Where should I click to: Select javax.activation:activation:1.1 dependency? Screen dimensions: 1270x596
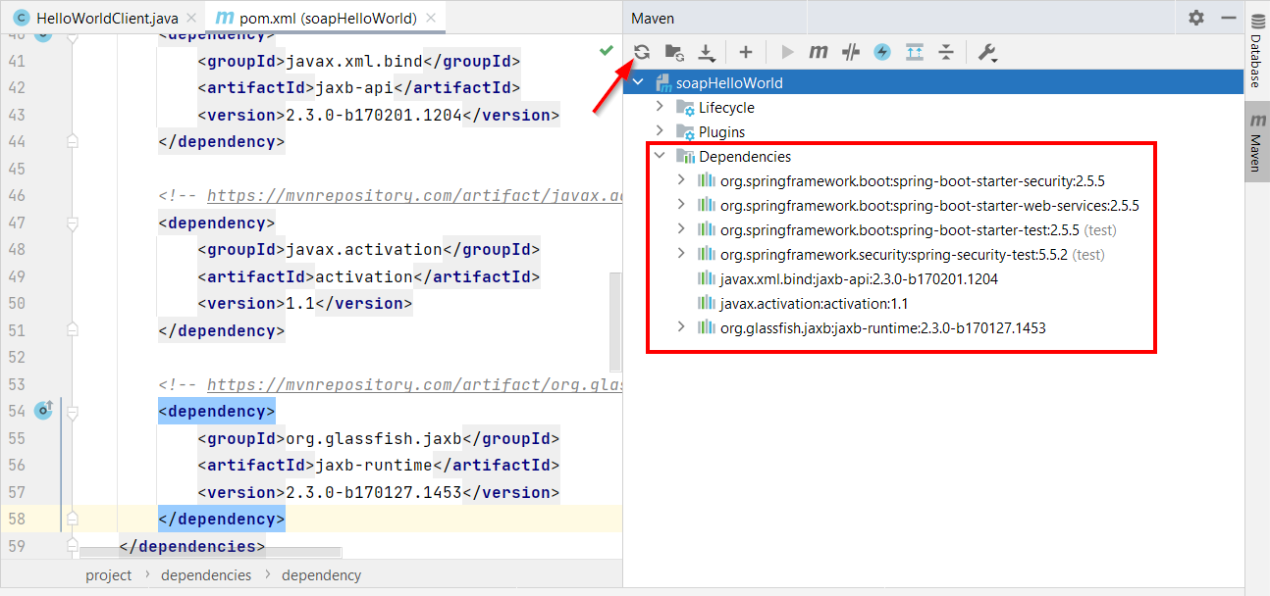pyautogui.click(x=814, y=303)
